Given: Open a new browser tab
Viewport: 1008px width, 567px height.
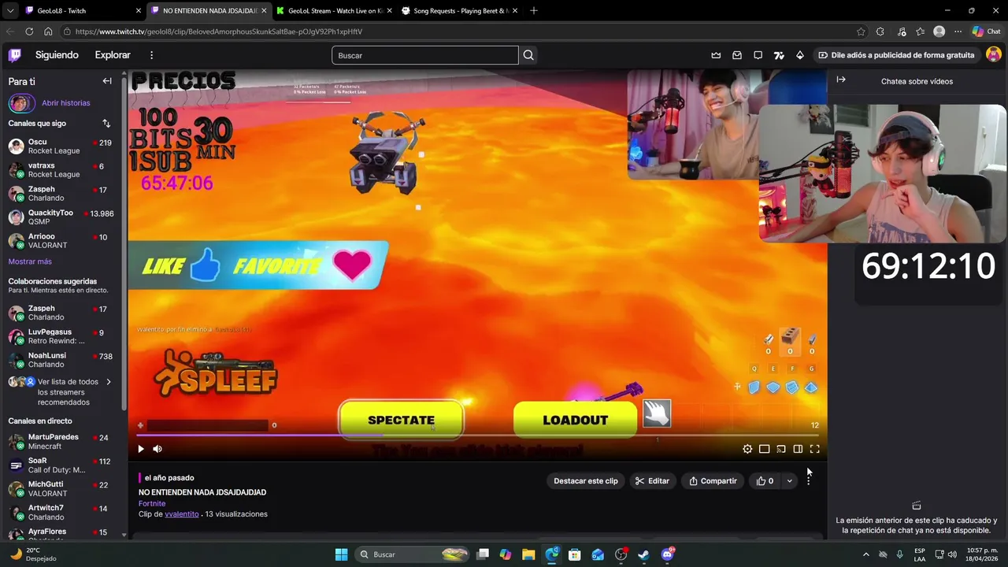Looking at the screenshot, I should (x=534, y=10).
